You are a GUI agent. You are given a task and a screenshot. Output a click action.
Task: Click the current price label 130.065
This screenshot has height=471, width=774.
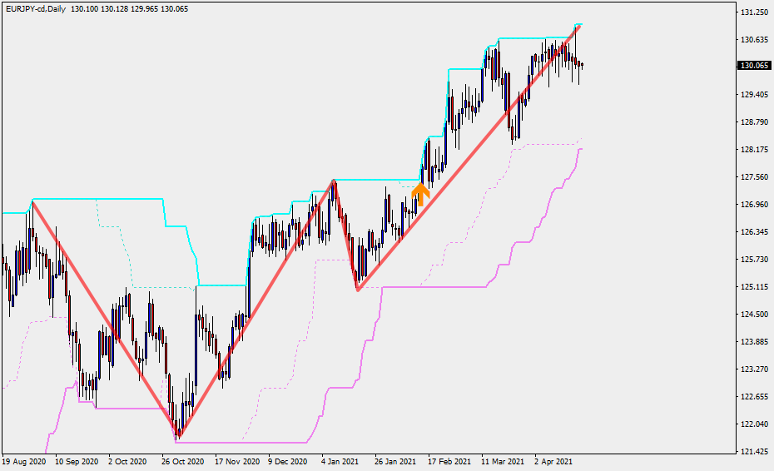point(753,66)
